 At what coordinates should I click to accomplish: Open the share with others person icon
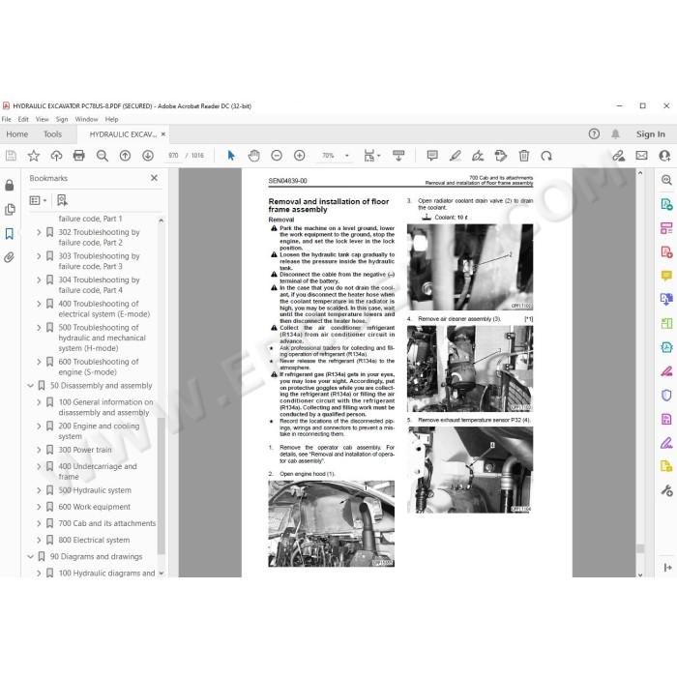coord(664,156)
